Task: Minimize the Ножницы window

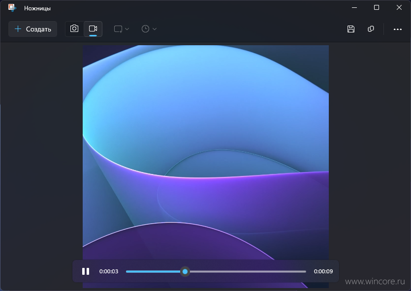Action: 354,7
